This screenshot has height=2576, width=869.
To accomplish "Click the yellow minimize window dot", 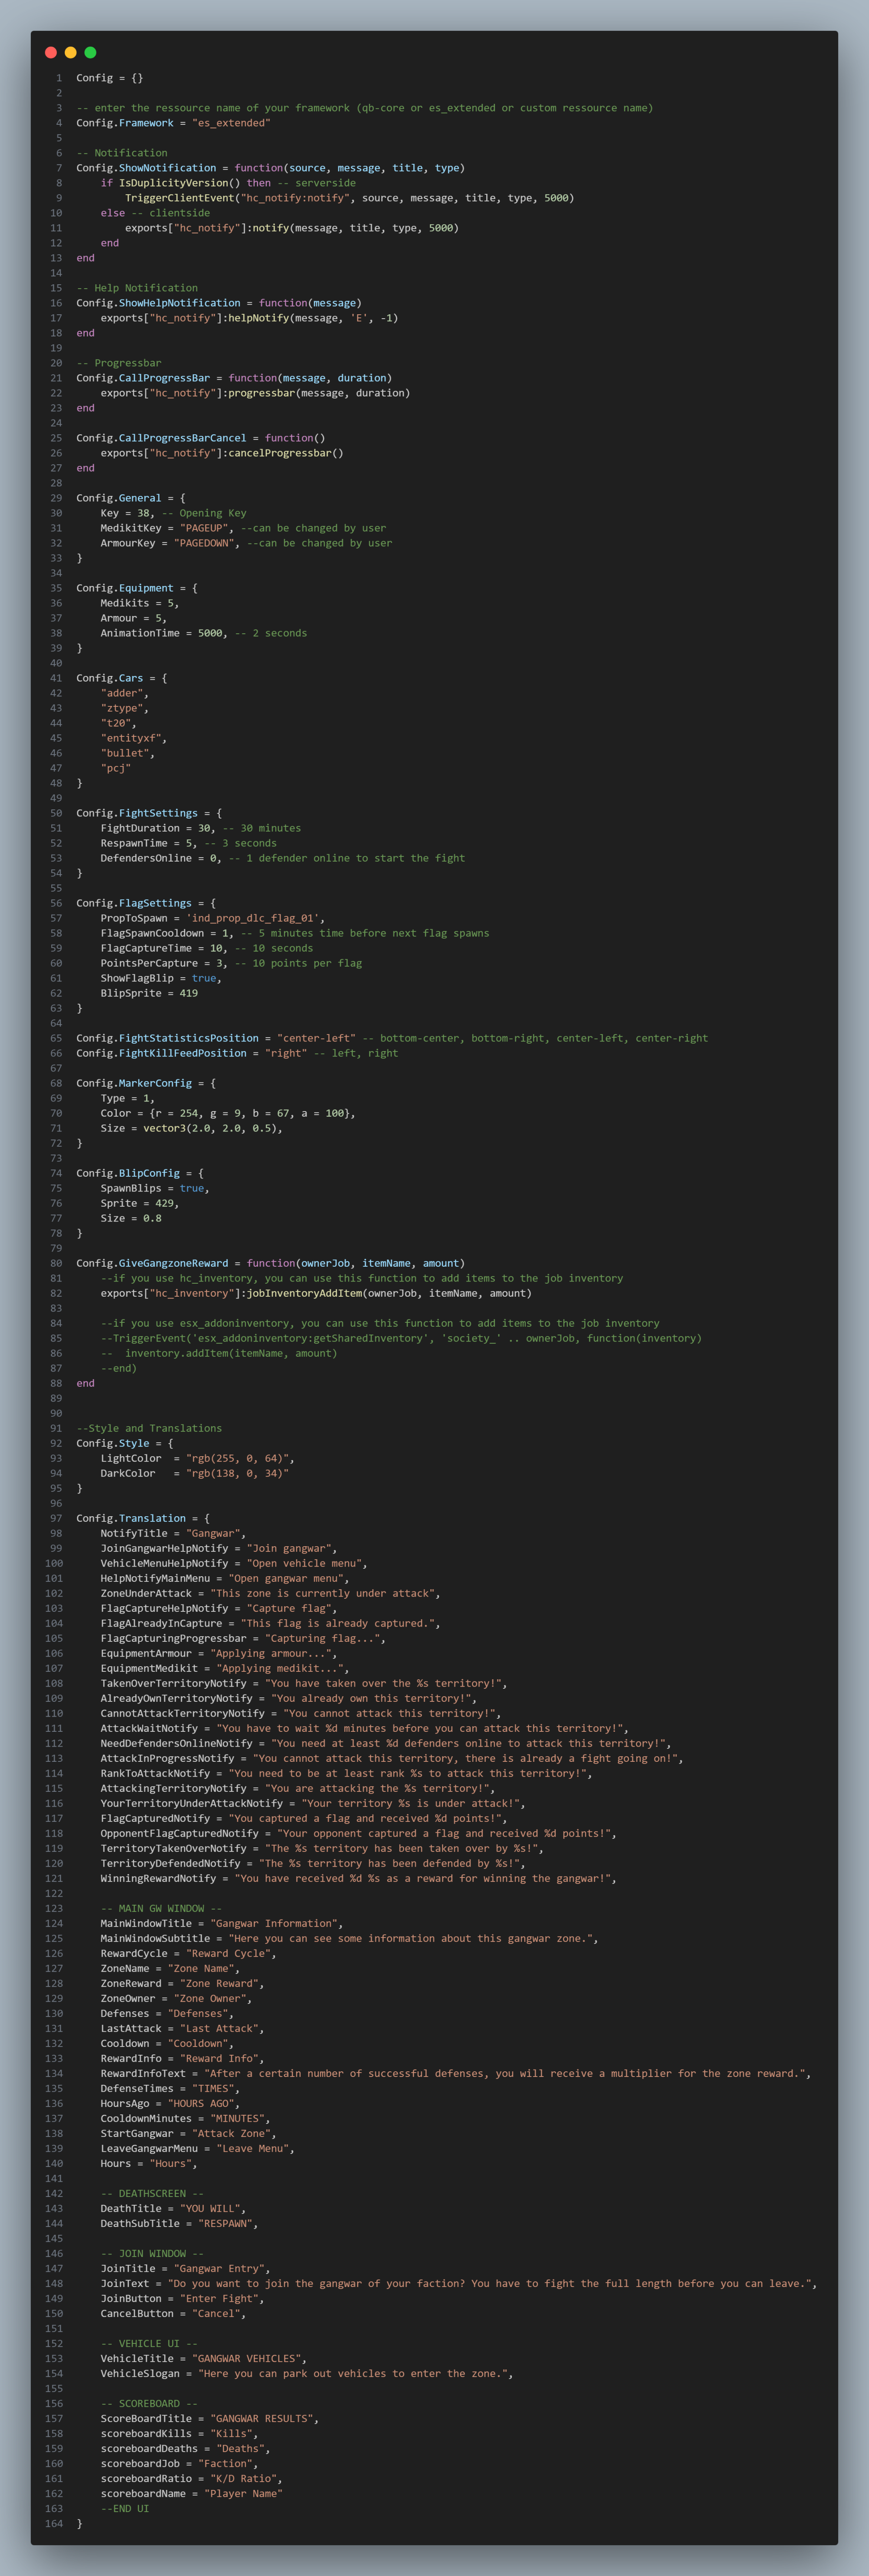I will coord(70,52).
